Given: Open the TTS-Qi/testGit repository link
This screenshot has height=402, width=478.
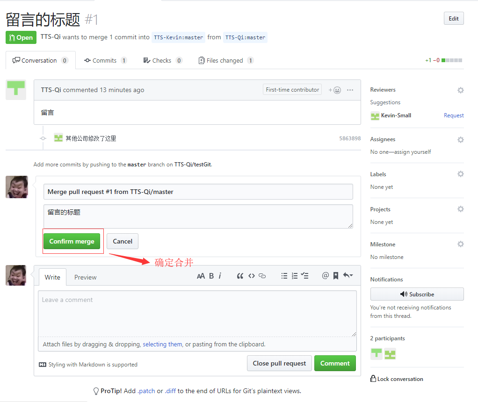Looking at the screenshot, I should coord(193,164).
